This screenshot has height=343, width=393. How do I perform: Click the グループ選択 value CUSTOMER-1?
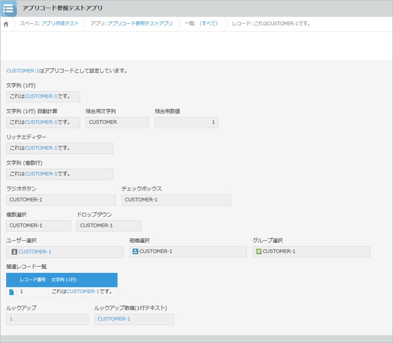pos(279,251)
